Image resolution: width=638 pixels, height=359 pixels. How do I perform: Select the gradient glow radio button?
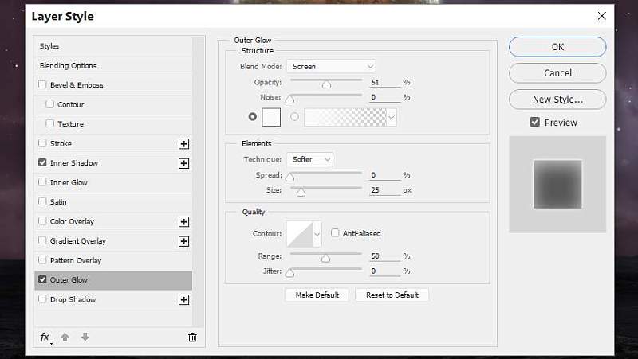[x=294, y=117]
